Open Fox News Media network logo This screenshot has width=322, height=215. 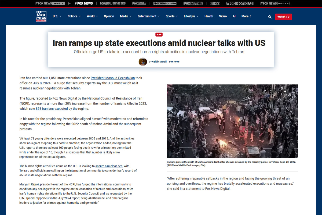pos(50,3)
